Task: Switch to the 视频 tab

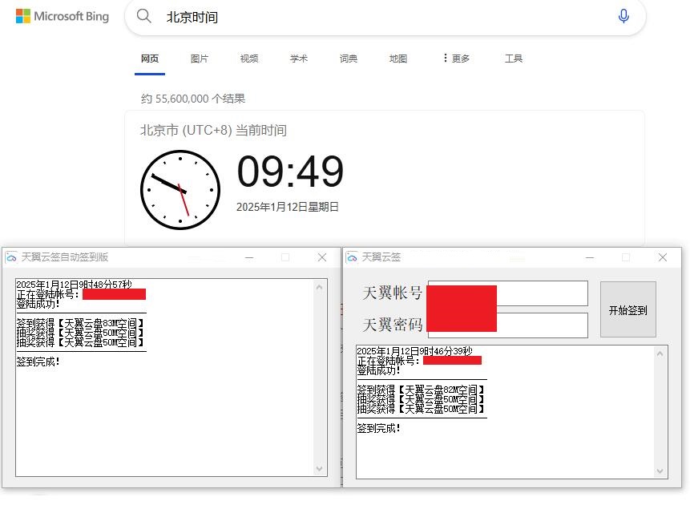Action: click(248, 58)
